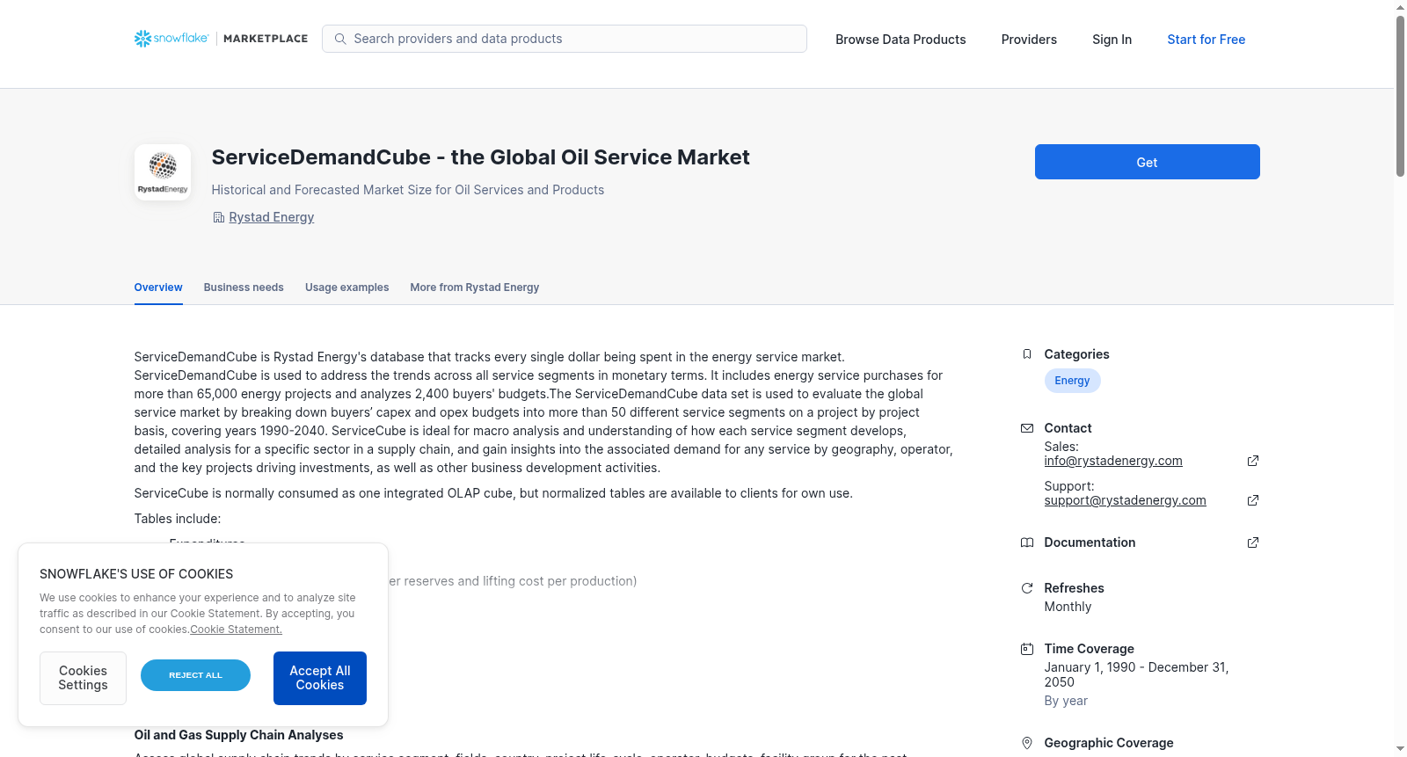
Task: Click 'Tables include:' text
Action: tap(178, 519)
